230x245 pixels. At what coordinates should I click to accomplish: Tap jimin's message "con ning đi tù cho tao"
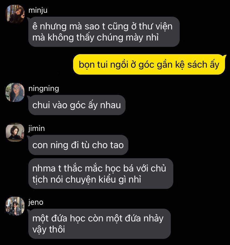(78, 145)
